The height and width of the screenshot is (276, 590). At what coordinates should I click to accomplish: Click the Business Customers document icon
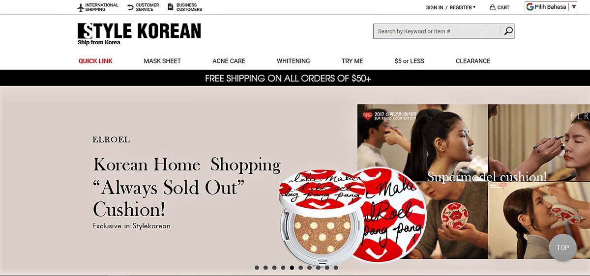[x=171, y=7]
